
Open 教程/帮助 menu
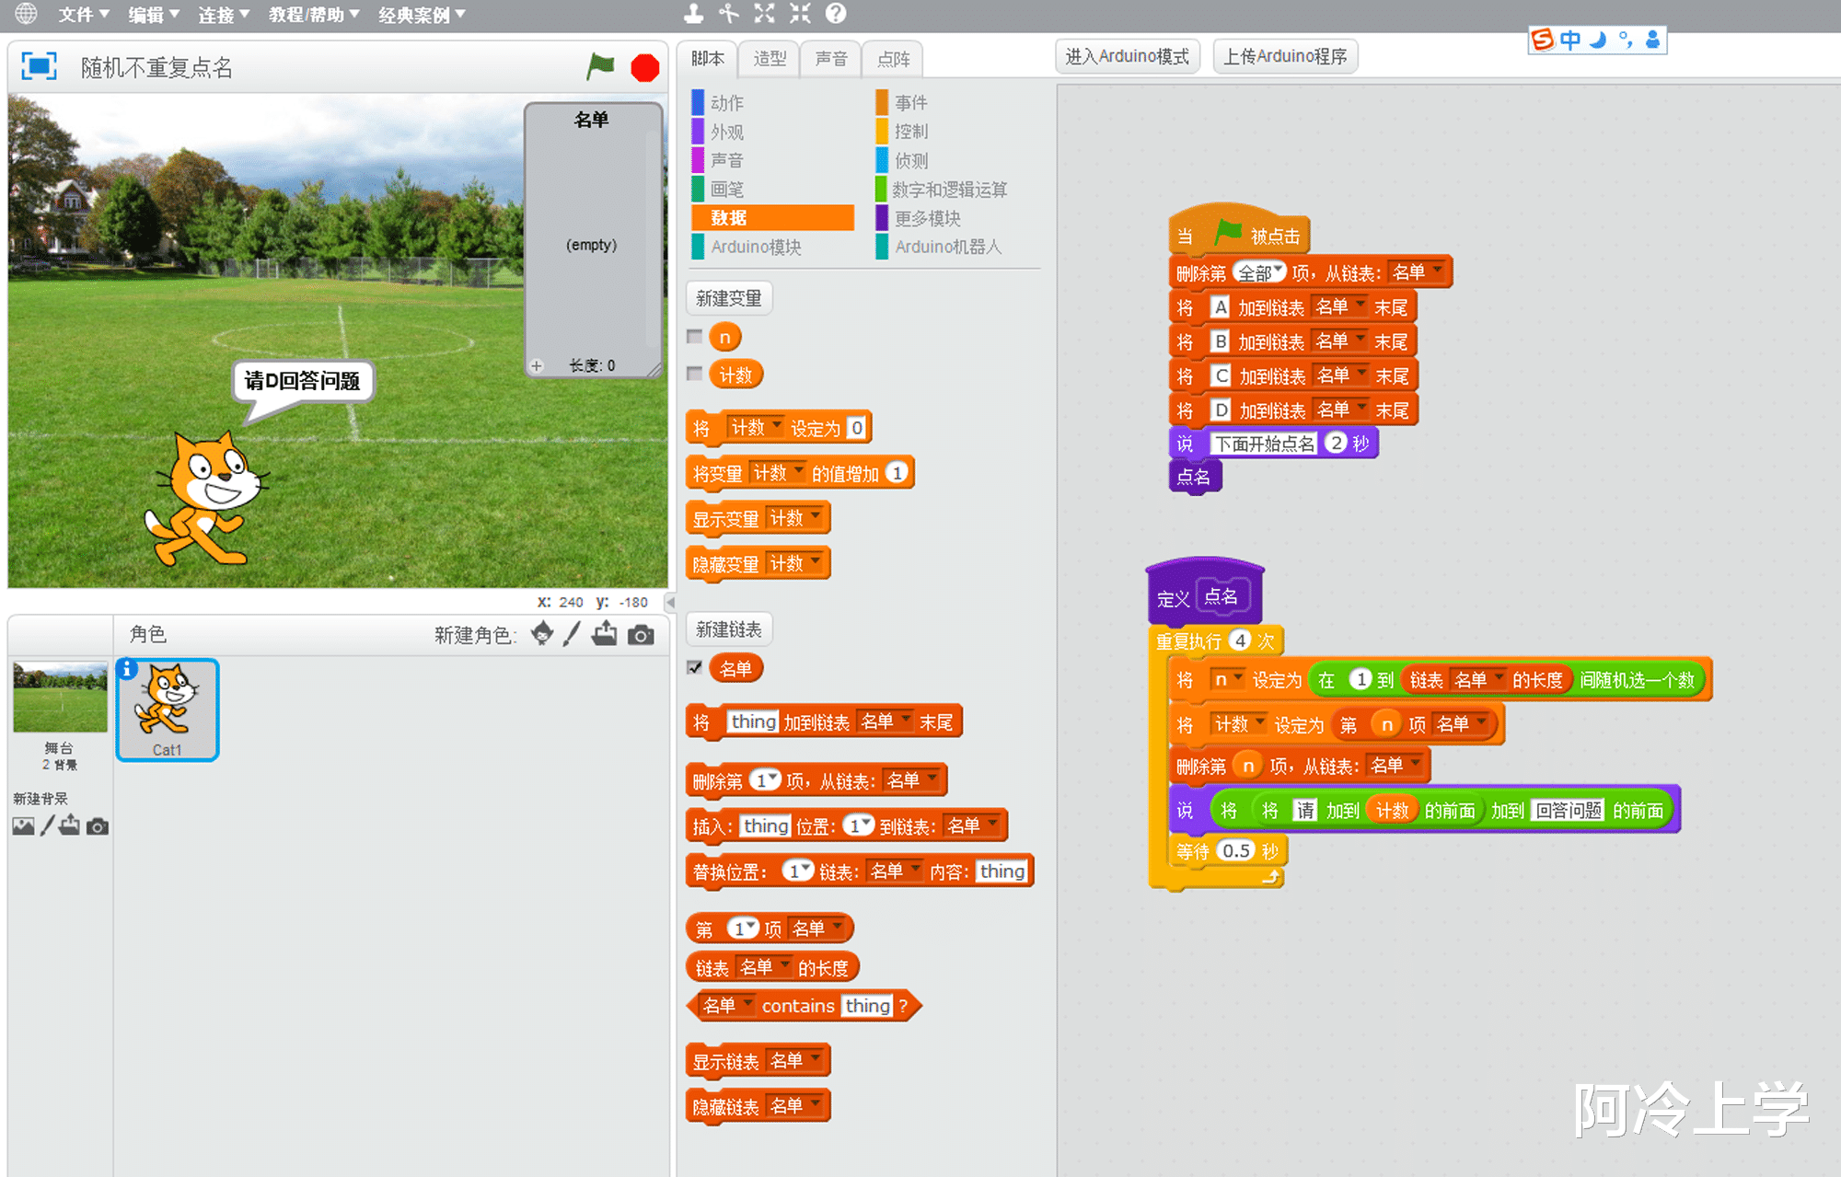pyautogui.click(x=313, y=14)
